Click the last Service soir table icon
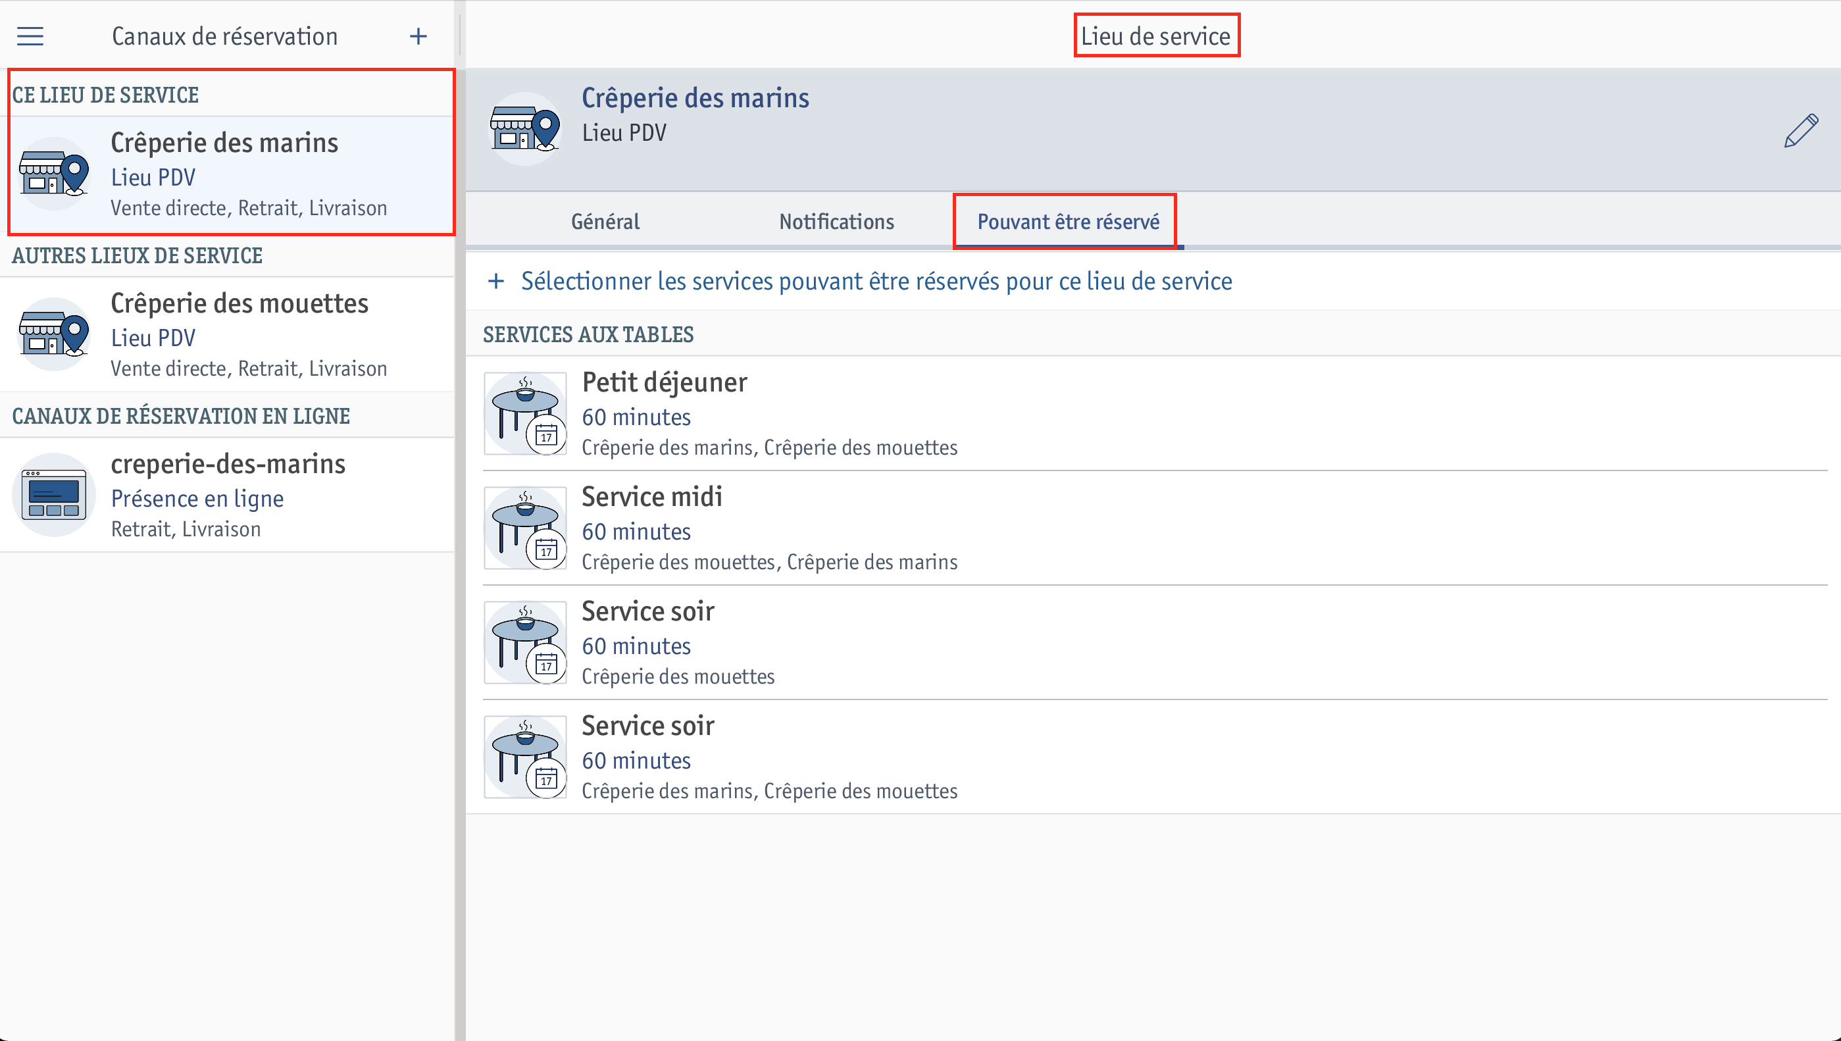The width and height of the screenshot is (1841, 1041). 525,757
